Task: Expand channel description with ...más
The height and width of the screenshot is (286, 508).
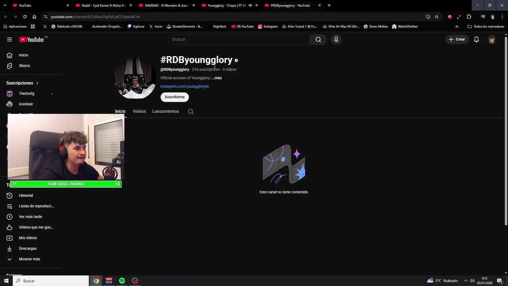Action: click(217, 78)
